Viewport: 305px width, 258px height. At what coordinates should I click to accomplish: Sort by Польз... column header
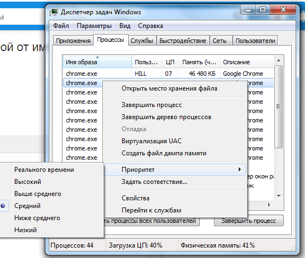click(146, 62)
